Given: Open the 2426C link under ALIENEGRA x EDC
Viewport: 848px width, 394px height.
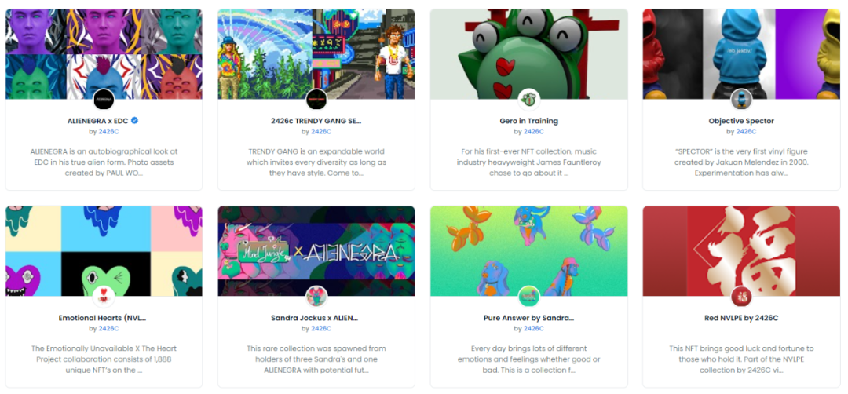Looking at the screenshot, I should [x=108, y=131].
